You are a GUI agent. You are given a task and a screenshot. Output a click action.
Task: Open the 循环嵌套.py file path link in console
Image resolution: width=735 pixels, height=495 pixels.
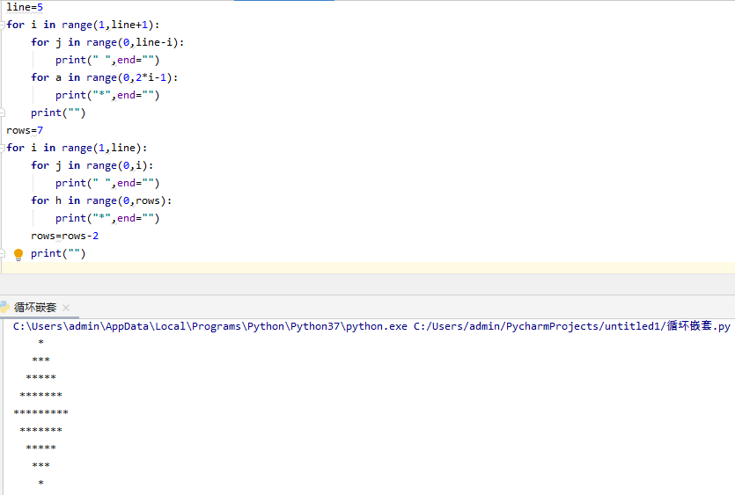coord(572,326)
